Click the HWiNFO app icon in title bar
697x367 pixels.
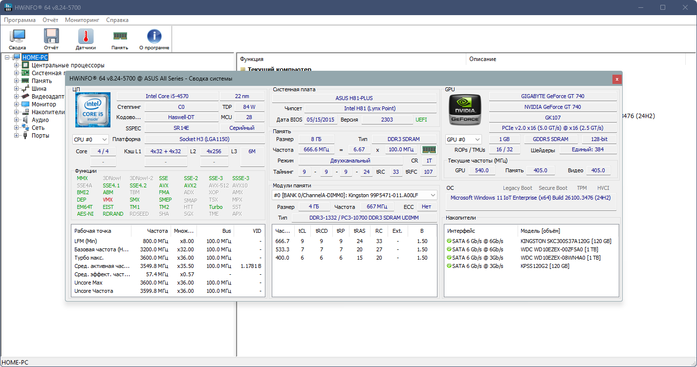(9, 7)
